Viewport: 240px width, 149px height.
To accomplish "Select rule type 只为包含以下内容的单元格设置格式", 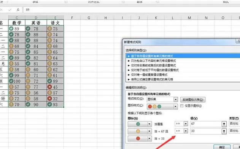I will pyautogui.click(x=153, y=61).
